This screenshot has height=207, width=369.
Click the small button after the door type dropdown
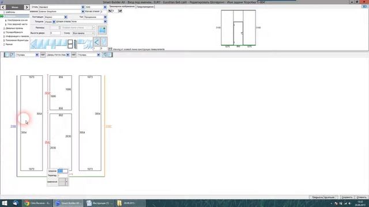tap(74, 55)
